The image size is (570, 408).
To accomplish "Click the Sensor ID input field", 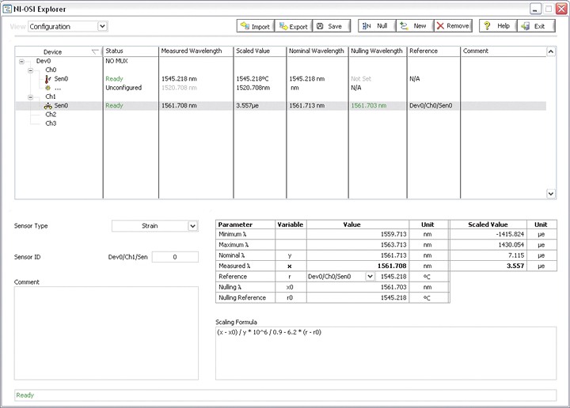I will (x=174, y=257).
